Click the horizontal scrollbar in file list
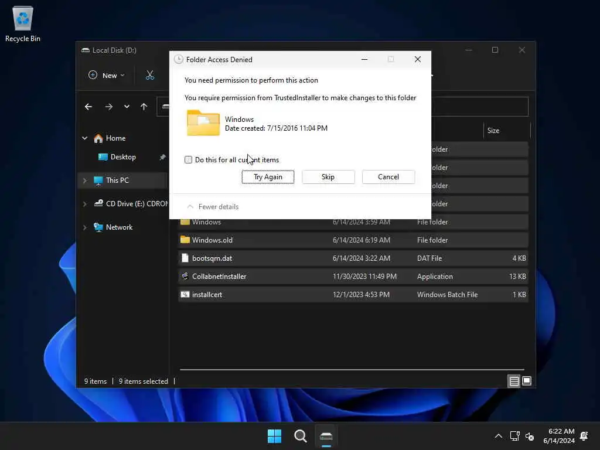Screen dimensions: 600x450 coord(352,370)
